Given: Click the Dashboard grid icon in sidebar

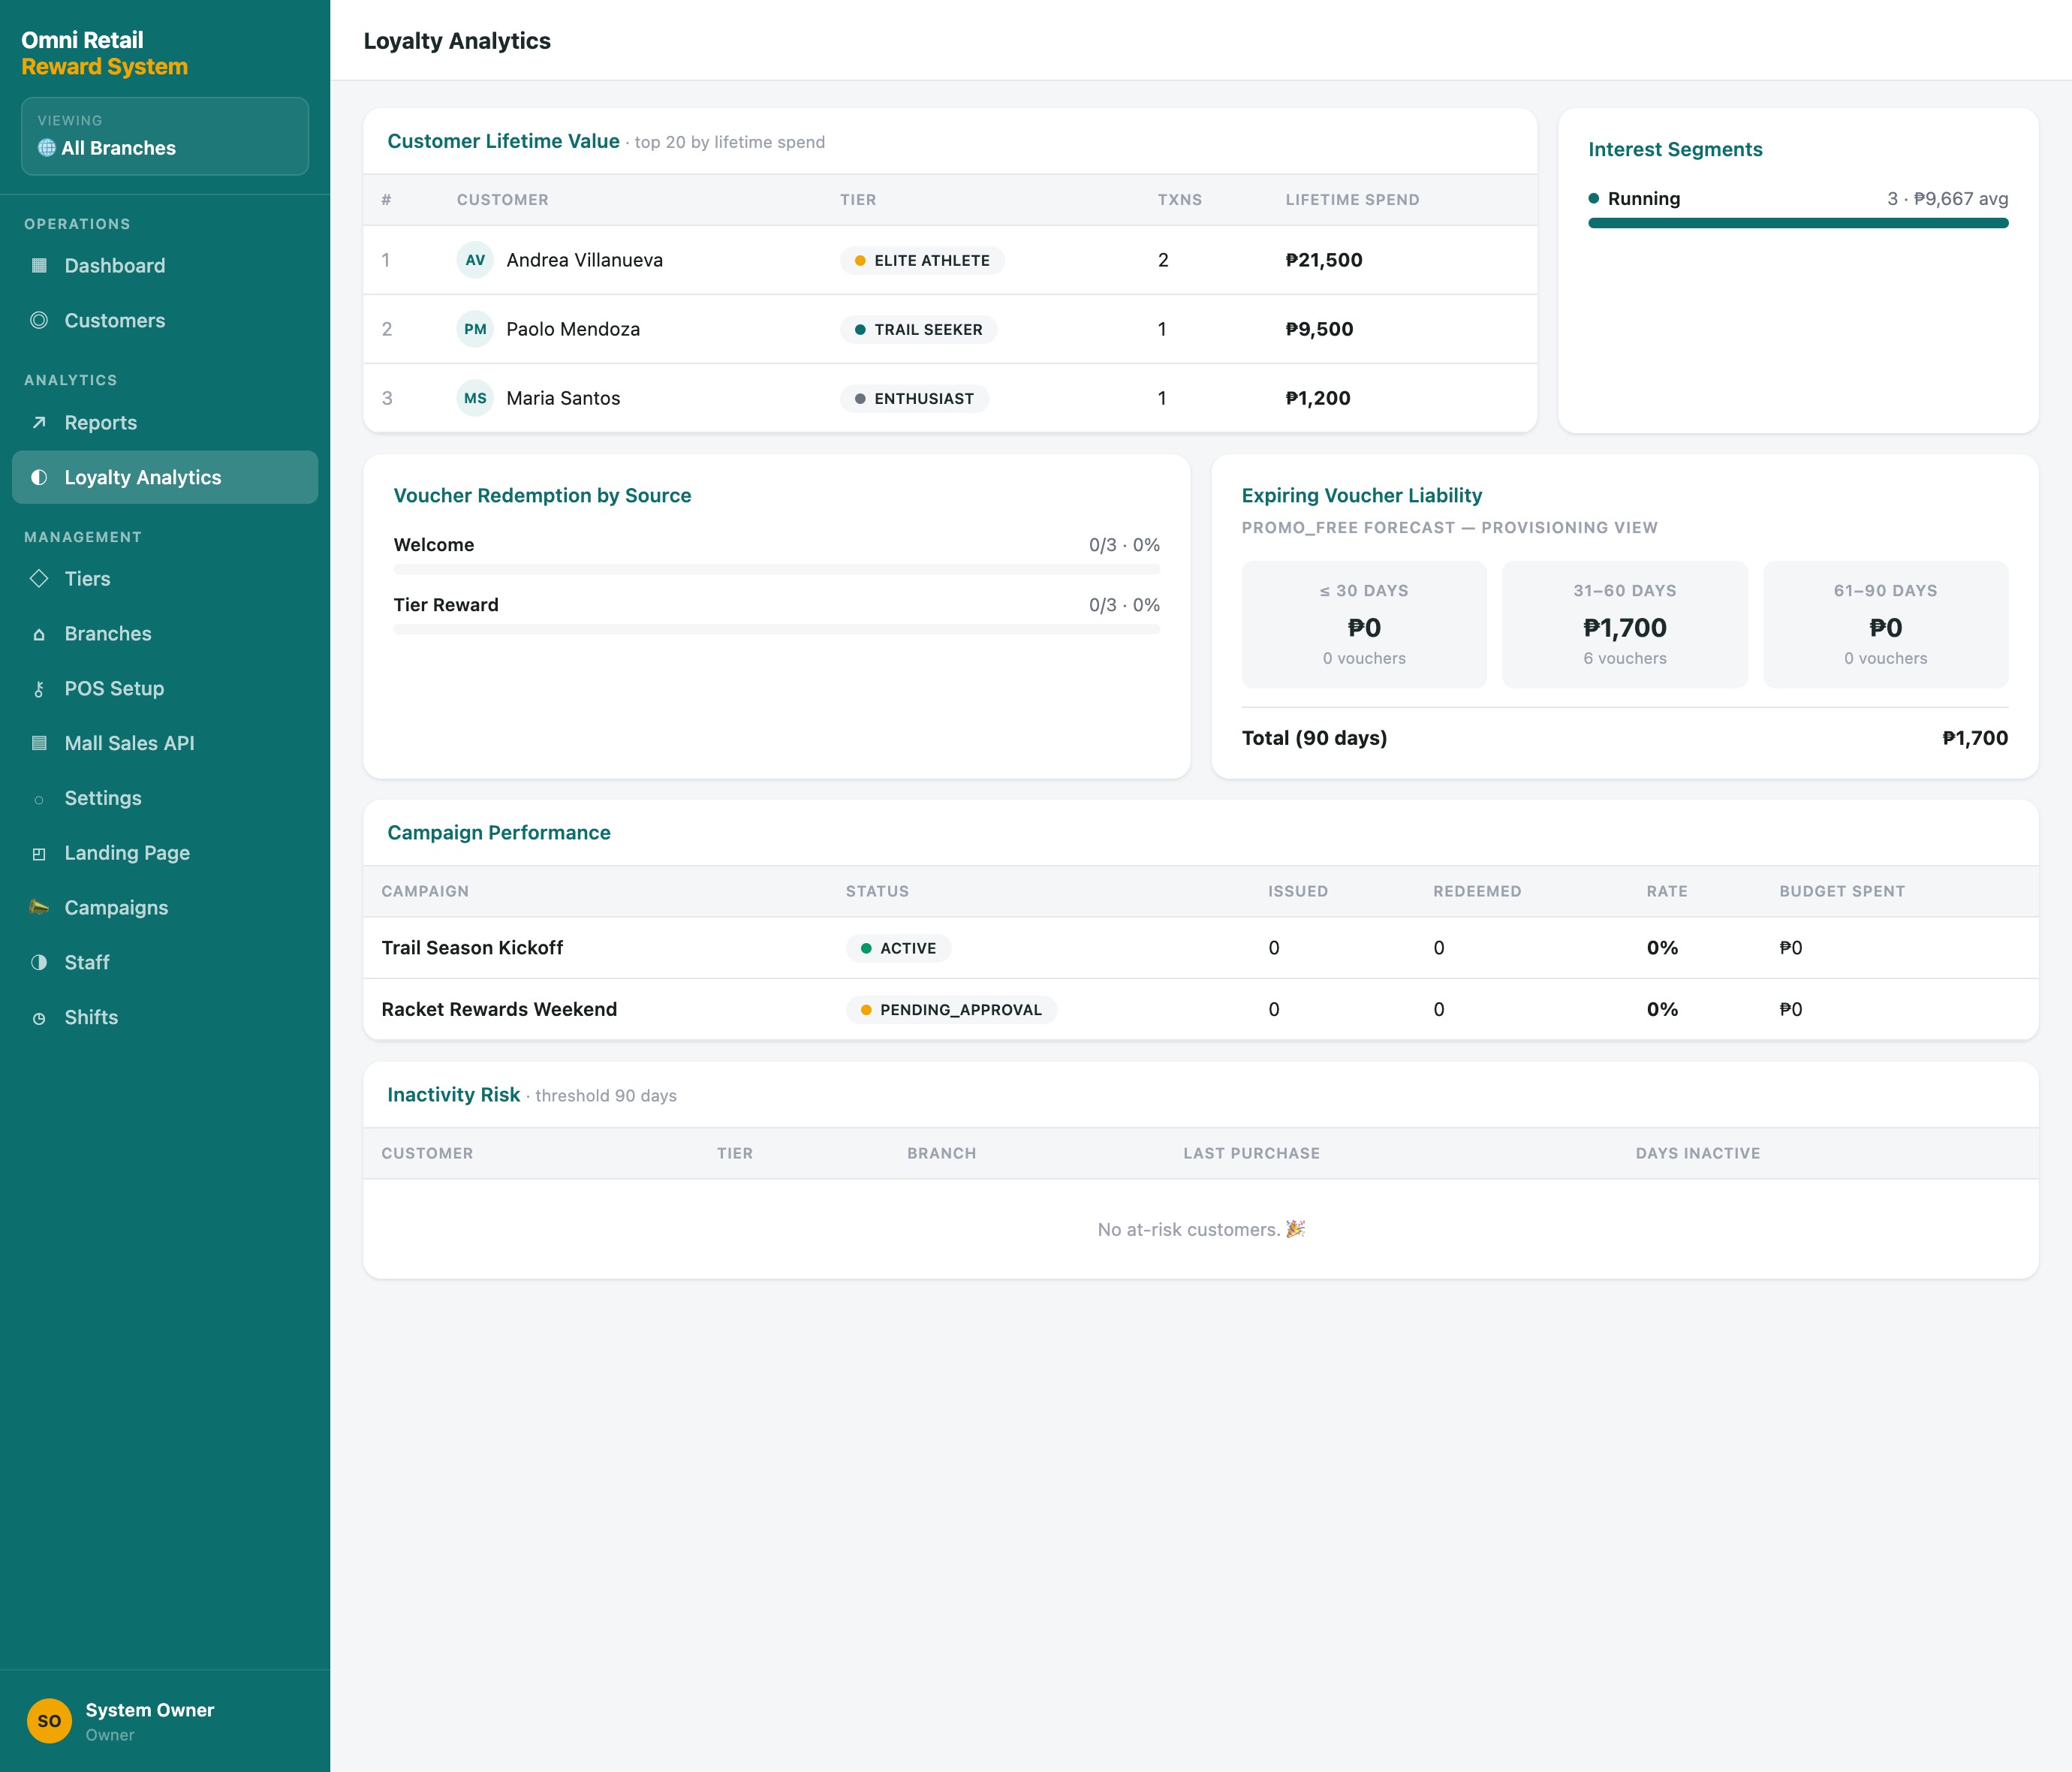Looking at the screenshot, I should 39,266.
